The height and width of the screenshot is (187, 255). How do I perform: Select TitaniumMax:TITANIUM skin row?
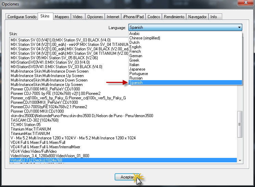(124, 134)
